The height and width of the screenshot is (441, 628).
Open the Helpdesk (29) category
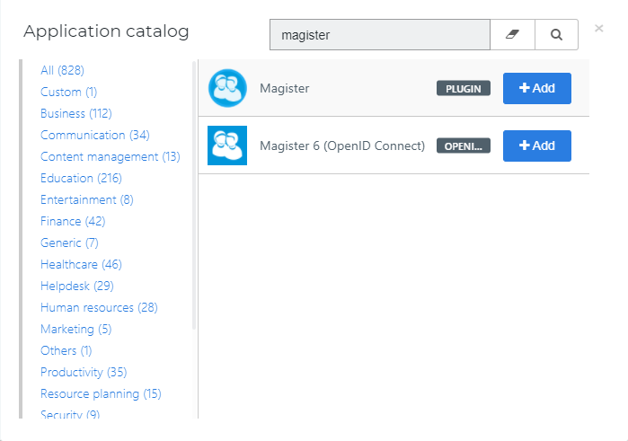click(77, 287)
